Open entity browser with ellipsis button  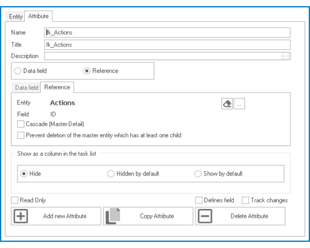[239, 104]
